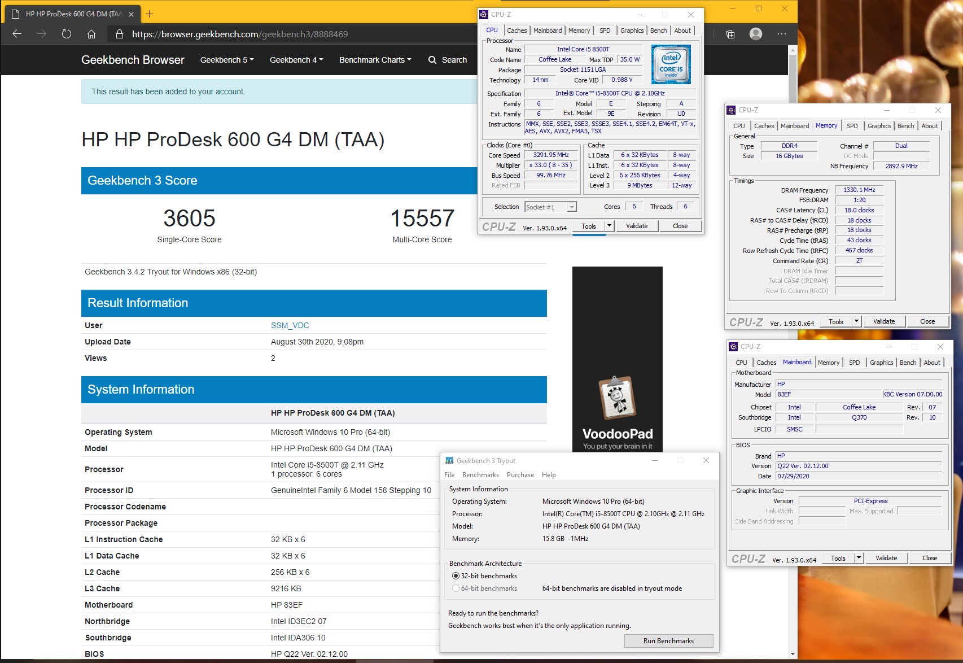
Task: Switch to Caches tab in CPU-Z CPU window
Action: coord(516,30)
